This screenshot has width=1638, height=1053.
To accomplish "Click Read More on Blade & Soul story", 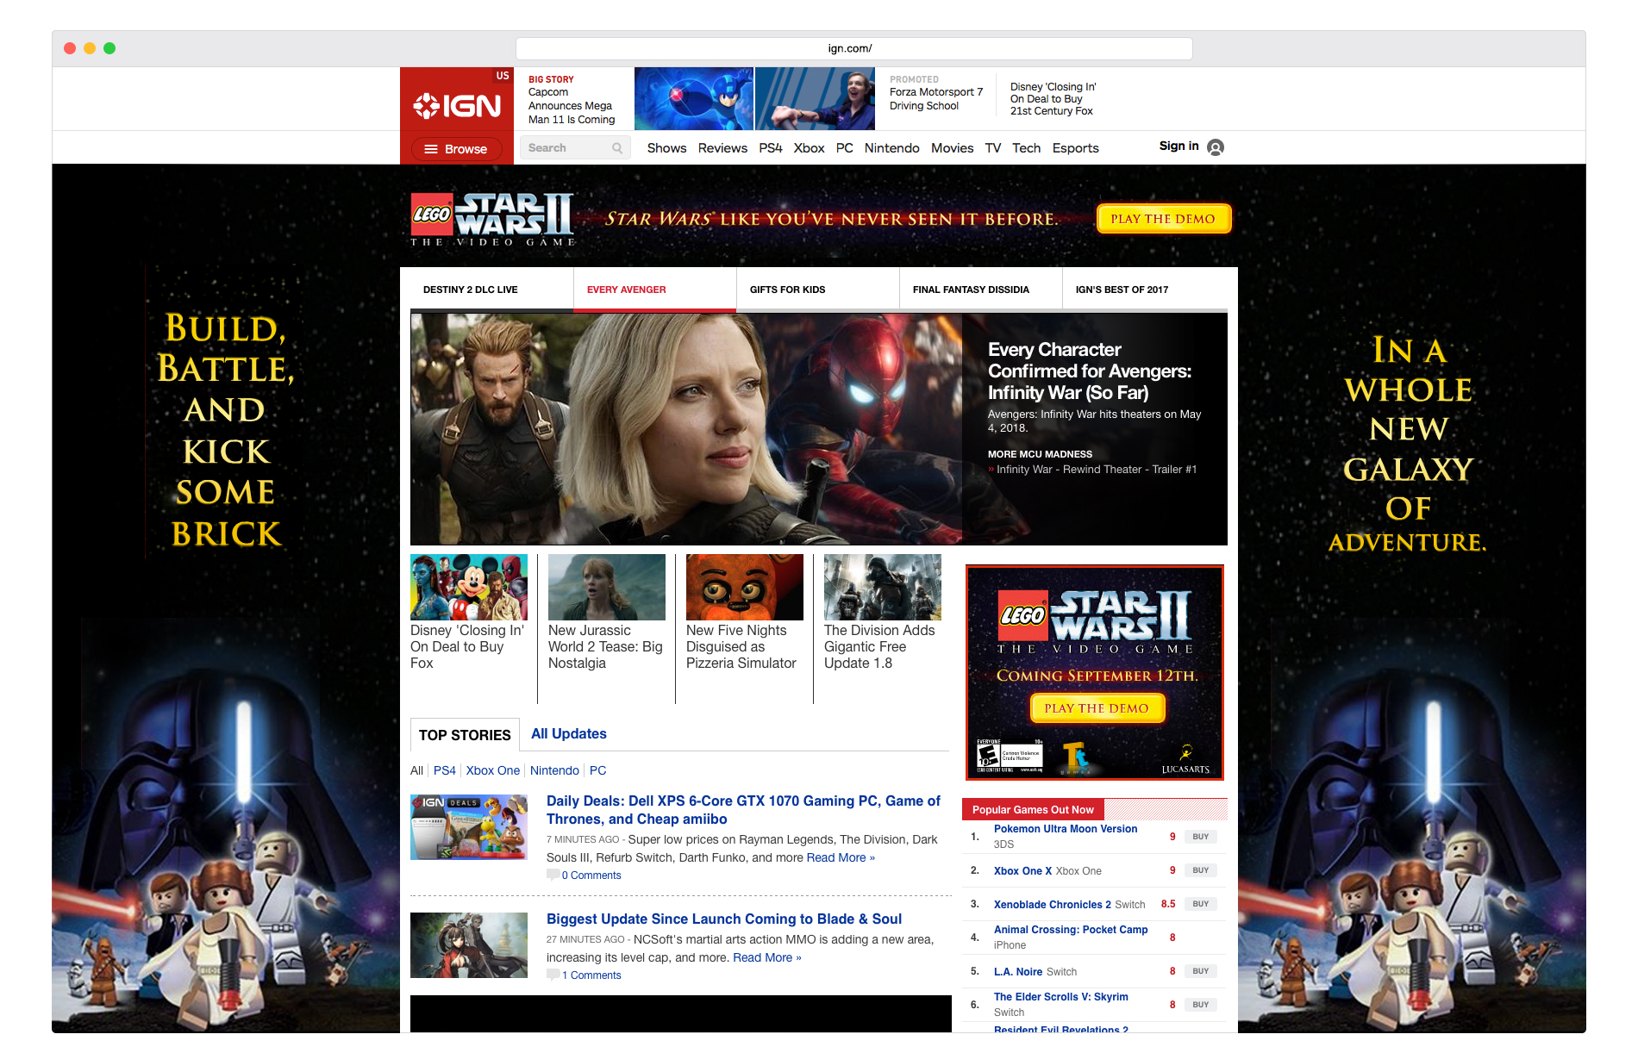I will pyautogui.click(x=767, y=958).
